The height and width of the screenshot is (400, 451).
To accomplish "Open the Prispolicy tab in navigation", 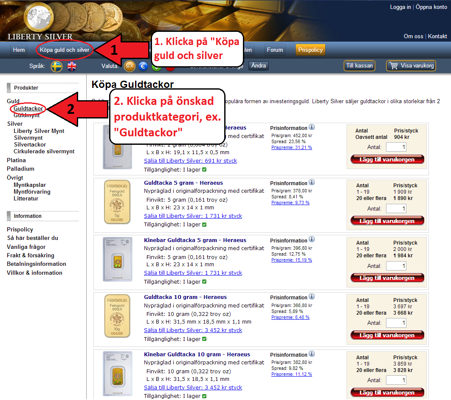I will pyautogui.click(x=310, y=50).
